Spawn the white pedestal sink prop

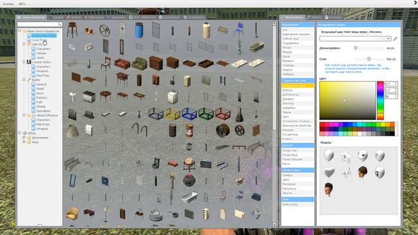72,97
